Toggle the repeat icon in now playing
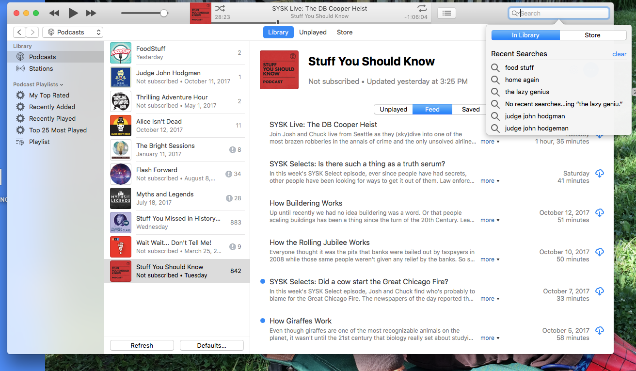636x371 pixels. tap(422, 8)
